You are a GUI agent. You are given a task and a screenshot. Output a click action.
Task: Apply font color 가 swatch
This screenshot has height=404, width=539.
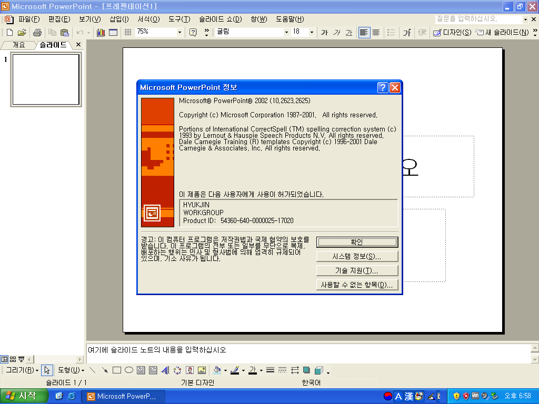pyautogui.click(x=253, y=370)
